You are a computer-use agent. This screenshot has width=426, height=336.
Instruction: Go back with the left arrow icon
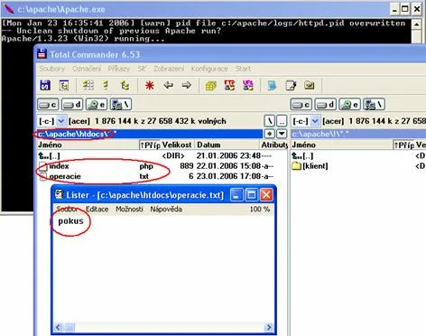(168, 85)
